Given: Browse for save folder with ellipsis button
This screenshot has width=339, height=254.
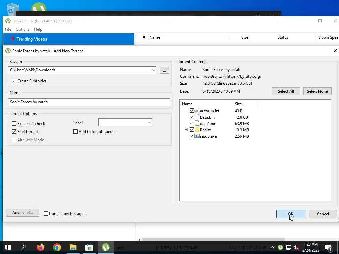Looking at the screenshot, I should (165, 70).
